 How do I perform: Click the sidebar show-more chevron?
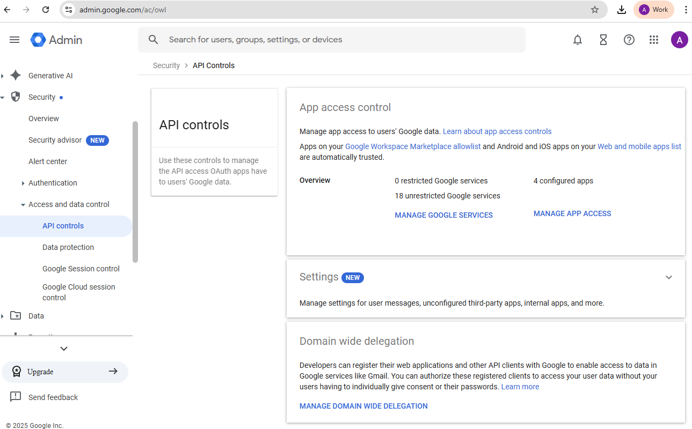coord(64,349)
